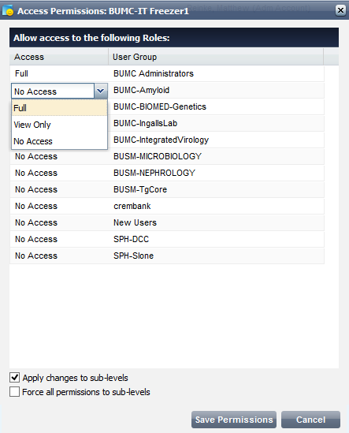349x433 pixels.
Task: Click the Cancel button
Action: (x=310, y=420)
